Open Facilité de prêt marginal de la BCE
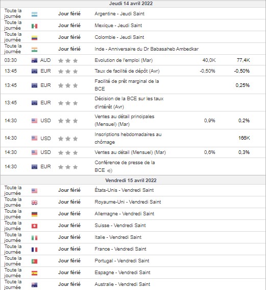The image size is (266, 290). (127, 85)
